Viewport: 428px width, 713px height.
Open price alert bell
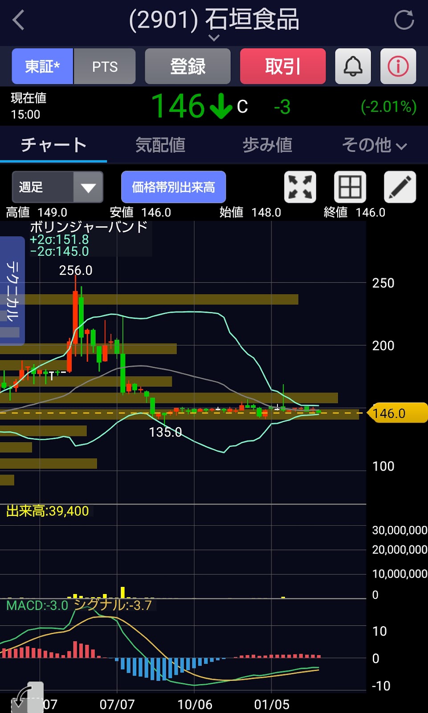353,66
